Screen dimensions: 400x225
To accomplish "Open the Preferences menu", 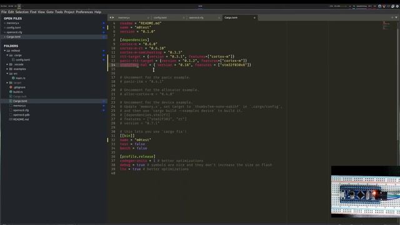I will (x=84, y=12).
